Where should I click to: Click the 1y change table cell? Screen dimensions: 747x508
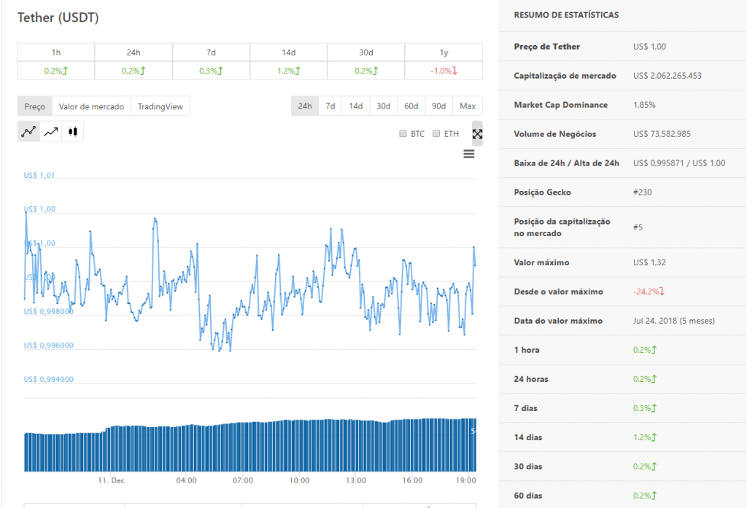point(443,71)
